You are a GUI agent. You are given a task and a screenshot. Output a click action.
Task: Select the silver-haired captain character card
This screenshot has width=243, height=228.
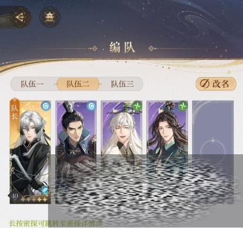point(30,152)
